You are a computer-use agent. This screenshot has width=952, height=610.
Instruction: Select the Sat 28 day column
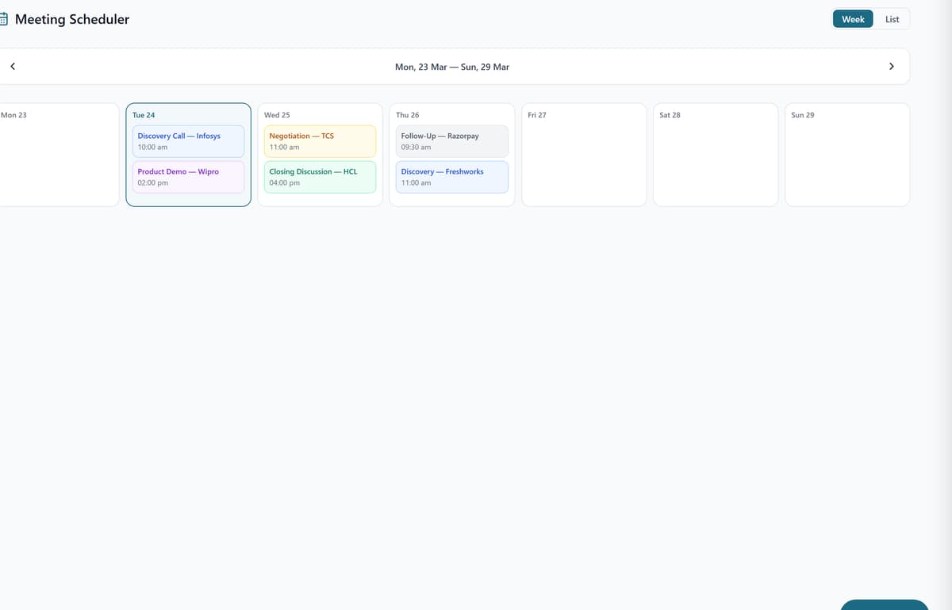716,155
